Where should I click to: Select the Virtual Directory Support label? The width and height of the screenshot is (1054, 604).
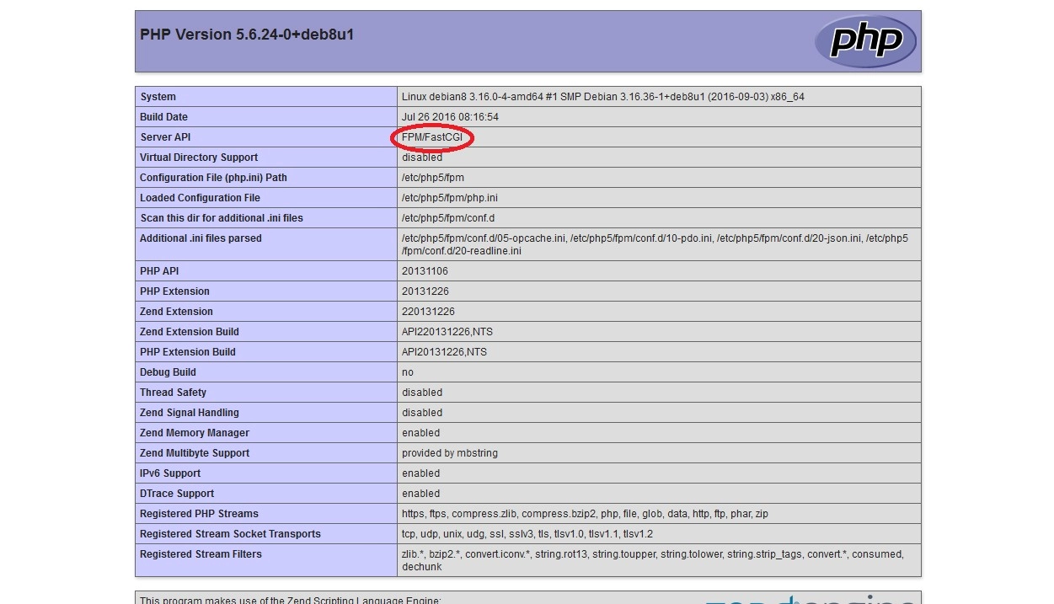tap(199, 158)
